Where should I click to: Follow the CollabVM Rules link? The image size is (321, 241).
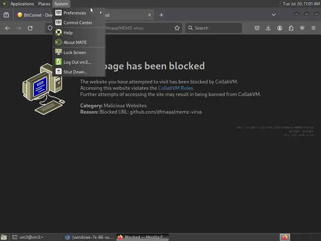point(176,88)
